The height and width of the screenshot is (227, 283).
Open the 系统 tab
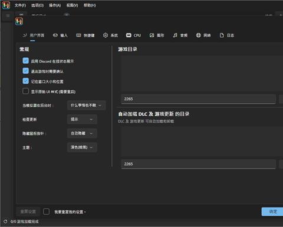(110, 35)
